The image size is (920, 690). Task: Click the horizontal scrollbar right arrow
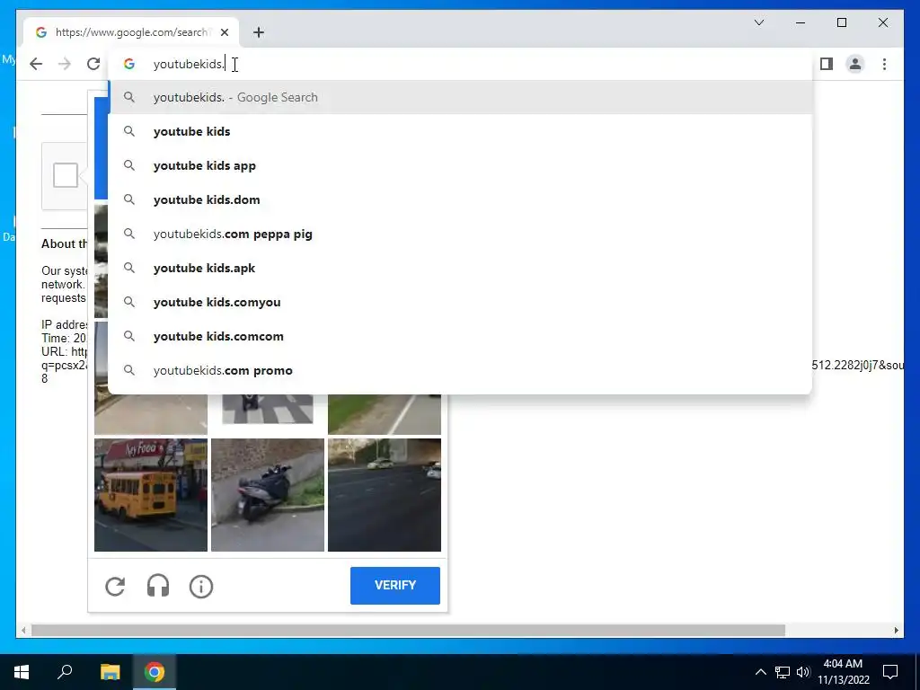[896, 630]
